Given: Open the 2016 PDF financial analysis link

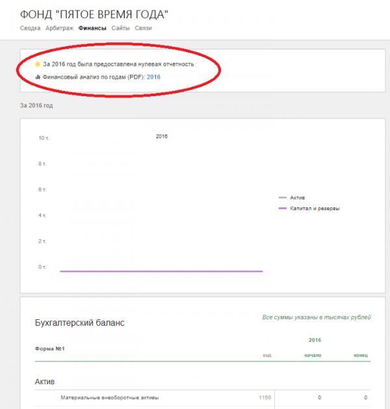Looking at the screenshot, I should pos(154,77).
